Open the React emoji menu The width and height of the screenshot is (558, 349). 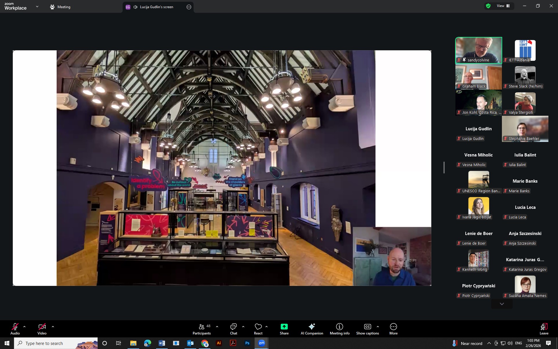tap(258, 329)
